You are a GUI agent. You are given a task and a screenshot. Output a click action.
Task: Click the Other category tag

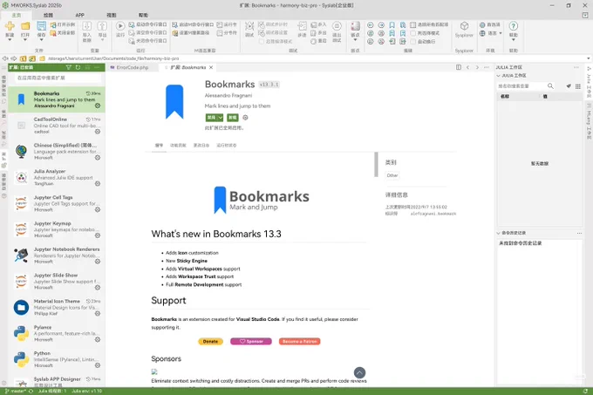pos(392,175)
